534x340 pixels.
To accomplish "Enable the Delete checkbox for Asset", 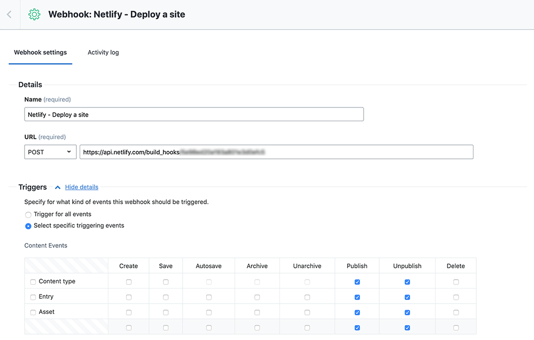I will [456, 312].
